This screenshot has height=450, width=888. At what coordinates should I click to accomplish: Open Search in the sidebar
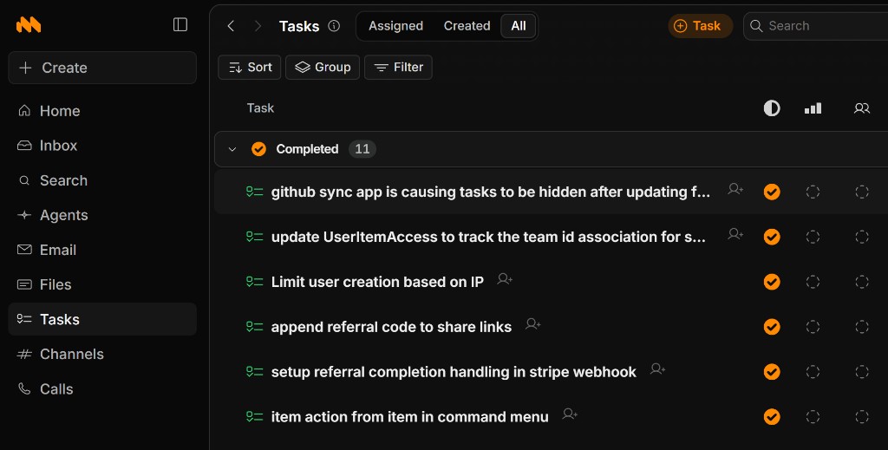(x=102, y=180)
